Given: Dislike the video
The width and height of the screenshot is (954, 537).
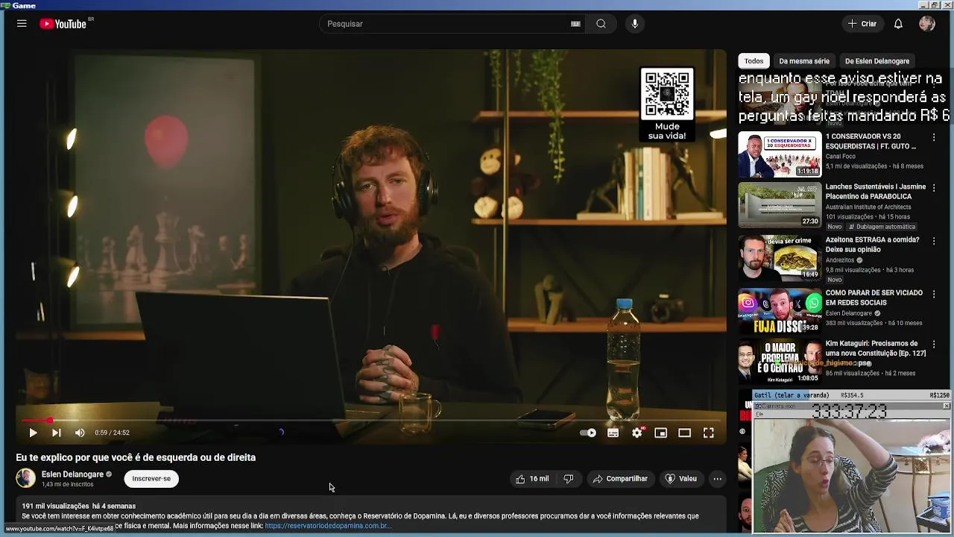Looking at the screenshot, I should click(x=569, y=479).
